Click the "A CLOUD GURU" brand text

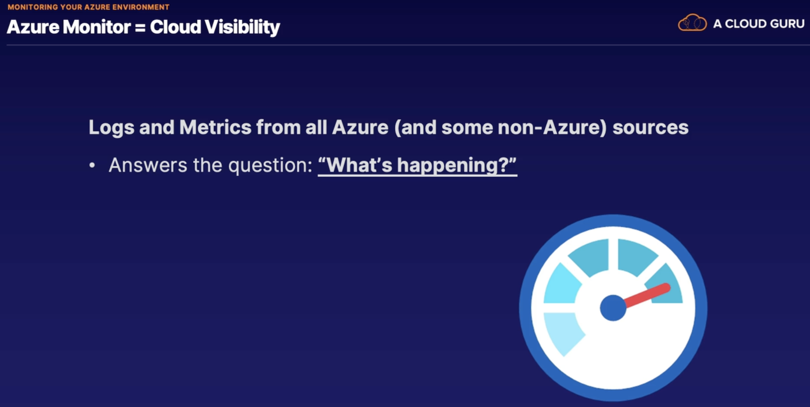pyautogui.click(x=758, y=24)
